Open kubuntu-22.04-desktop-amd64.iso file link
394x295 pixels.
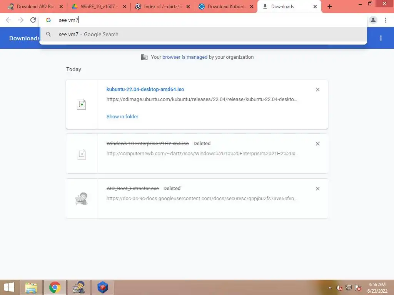[145, 89]
